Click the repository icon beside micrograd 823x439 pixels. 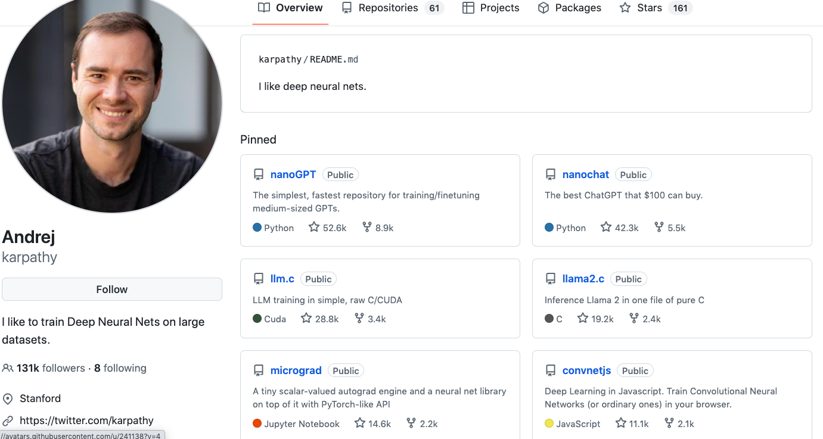(x=259, y=370)
